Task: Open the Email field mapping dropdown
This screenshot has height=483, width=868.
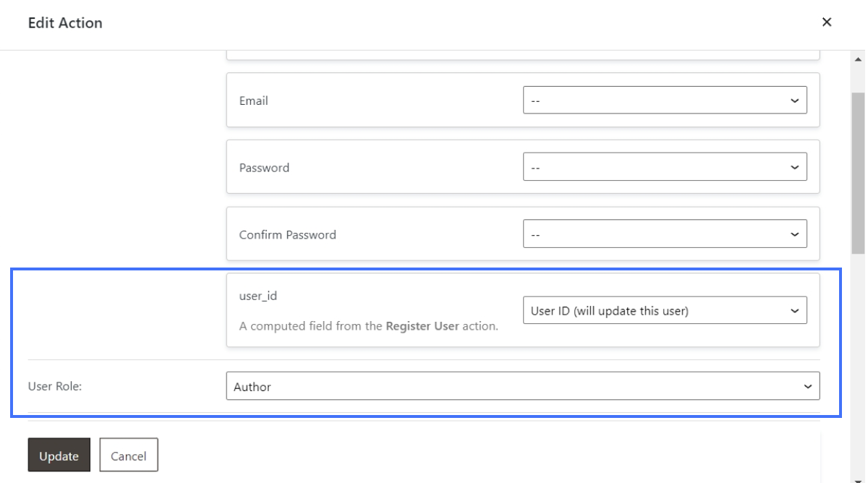Action: tap(664, 101)
